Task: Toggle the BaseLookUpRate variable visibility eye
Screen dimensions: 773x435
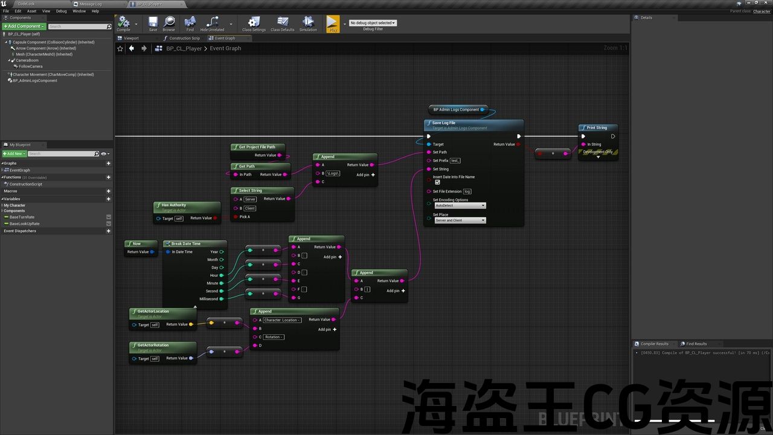Action: [x=109, y=224]
